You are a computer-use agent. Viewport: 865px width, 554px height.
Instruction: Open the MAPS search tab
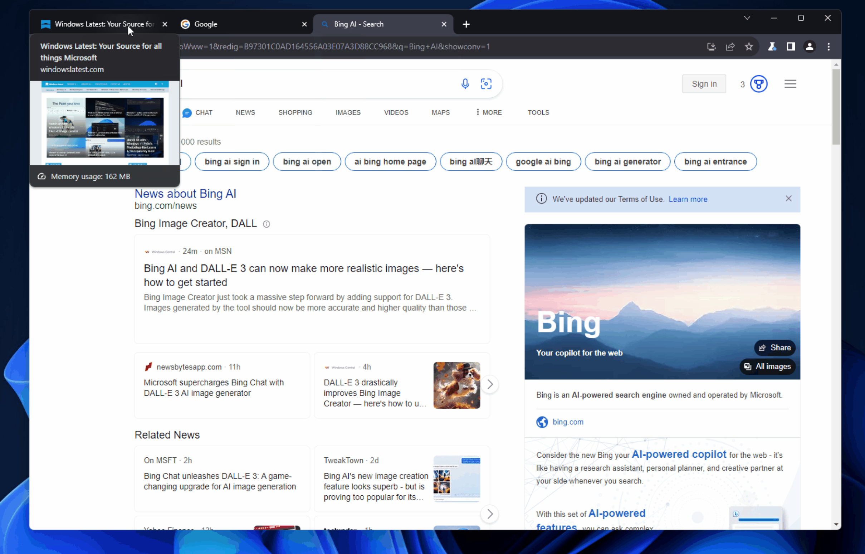[x=440, y=113]
